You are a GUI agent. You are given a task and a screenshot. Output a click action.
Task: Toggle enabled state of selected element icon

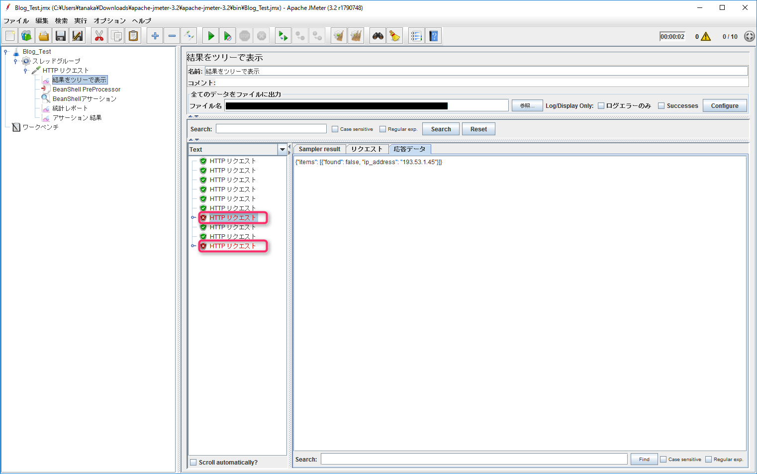[x=189, y=36]
